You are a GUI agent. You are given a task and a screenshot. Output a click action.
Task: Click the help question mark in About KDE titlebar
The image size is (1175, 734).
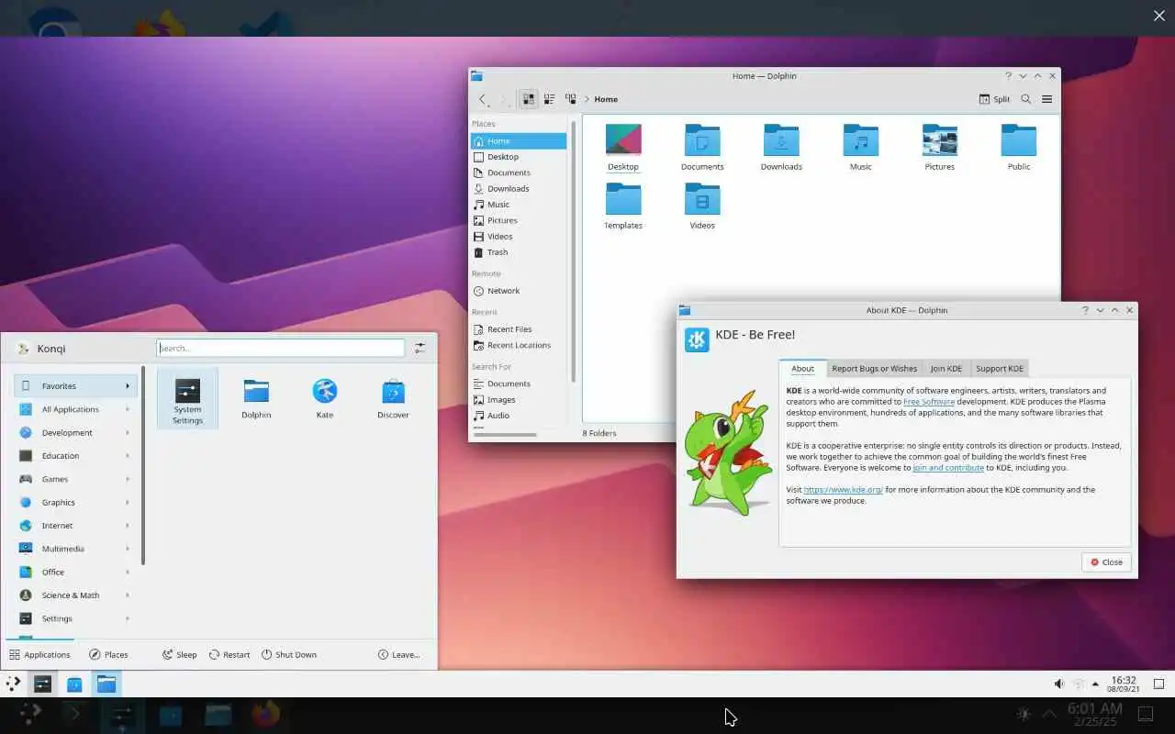click(x=1085, y=310)
